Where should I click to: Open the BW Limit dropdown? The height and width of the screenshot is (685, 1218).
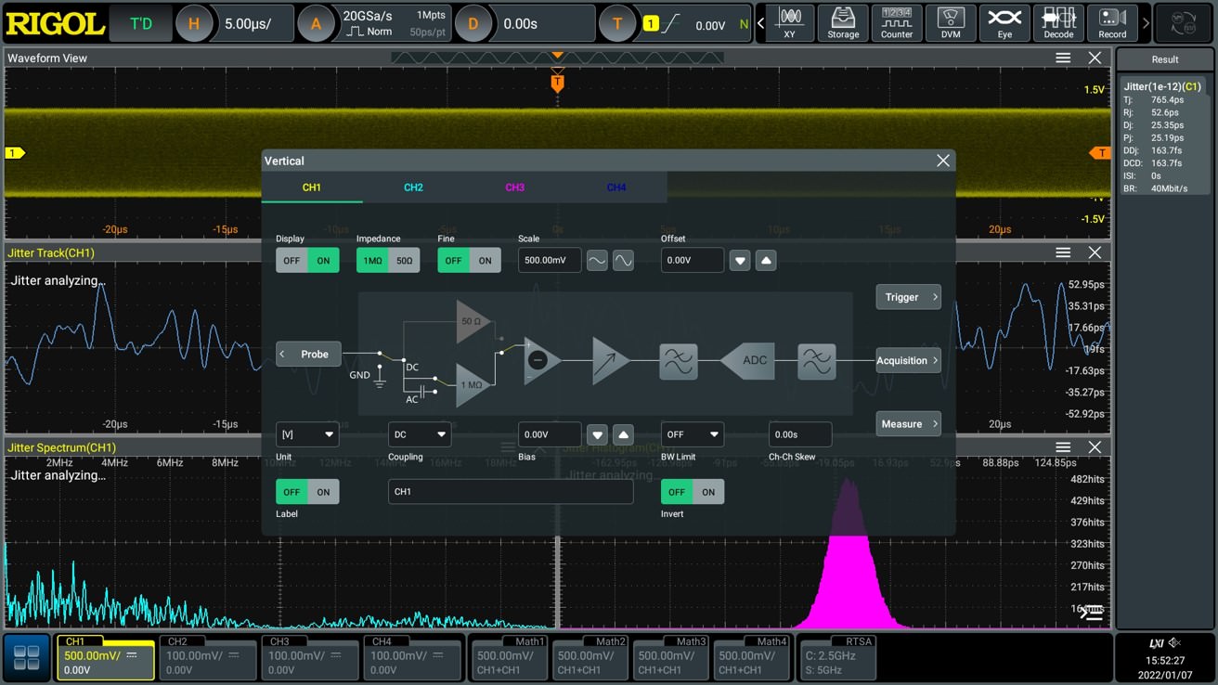693,434
